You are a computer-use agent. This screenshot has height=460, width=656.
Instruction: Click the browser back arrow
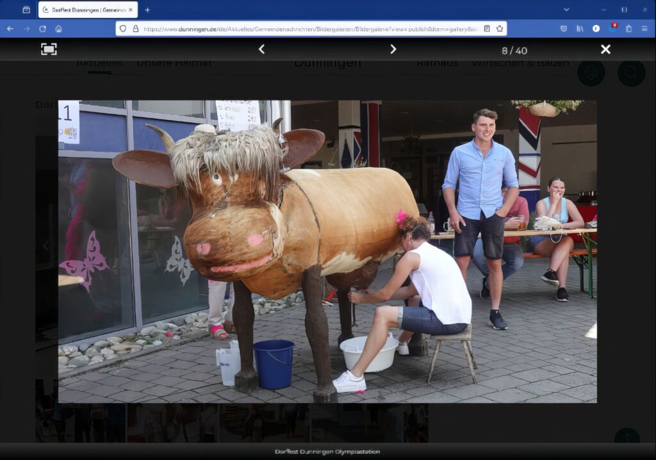click(x=10, y=29)
